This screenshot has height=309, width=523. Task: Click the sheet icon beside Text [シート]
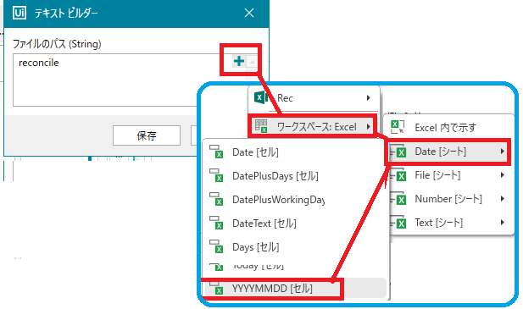point(399,222)
